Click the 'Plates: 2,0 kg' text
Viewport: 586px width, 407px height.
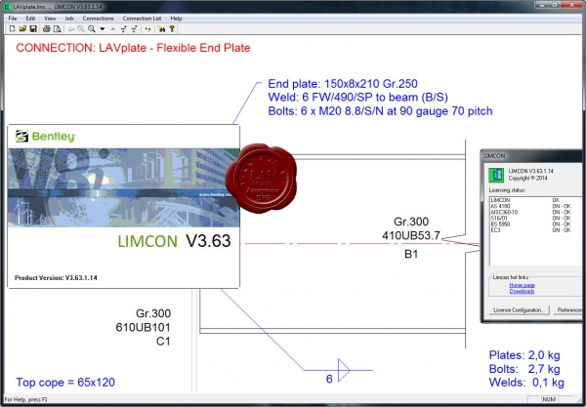(524, 355)
